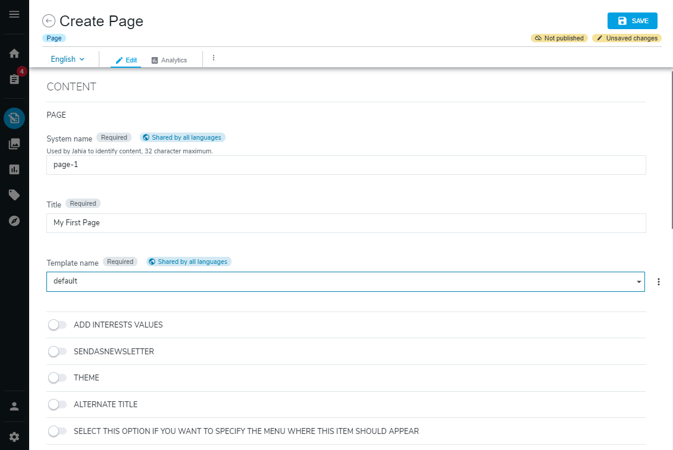Viewport: 673px width, 450px height.
Task: Enable the THEME toggle
Action: tap(58, 377)
